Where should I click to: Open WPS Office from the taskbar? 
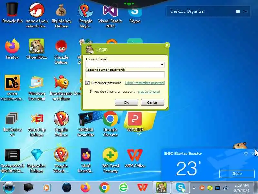tap(142, 188)
